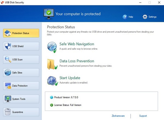
Task: Click the Safe Web Navigation globe icon
Action: (52, 47)
